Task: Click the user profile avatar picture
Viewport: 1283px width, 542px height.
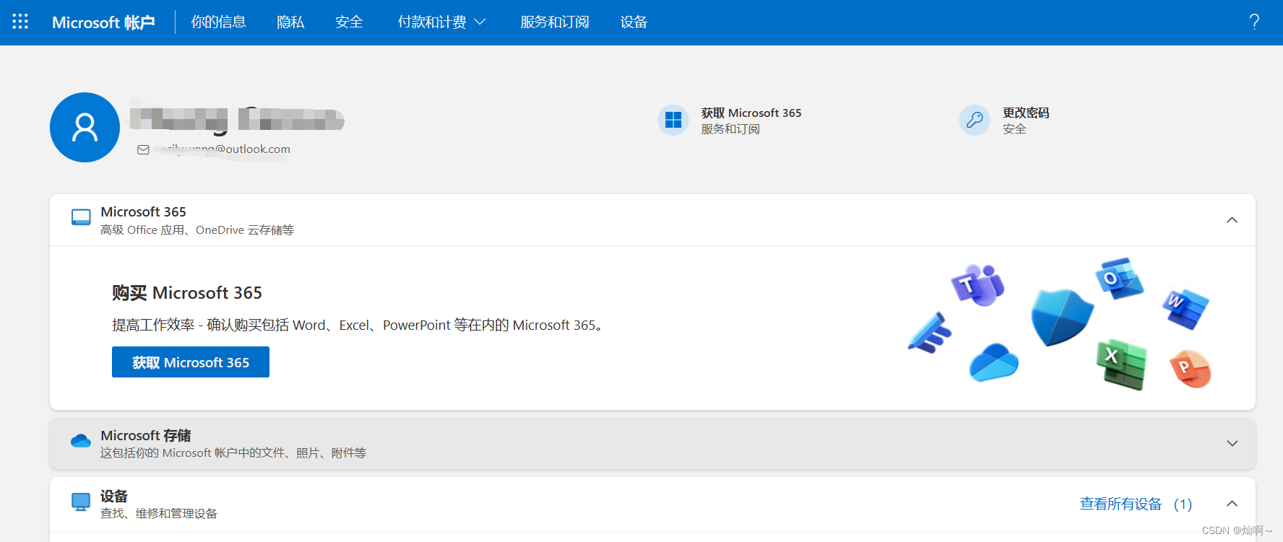Action: [x=85, y=128]
